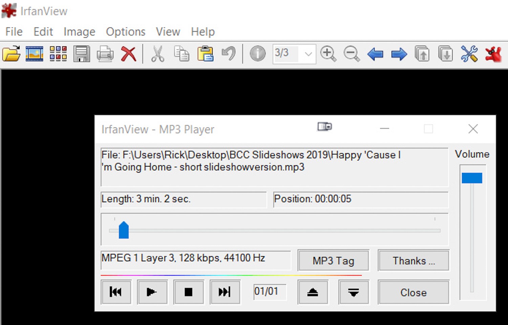Viewport: 508px width, 325px height.
Task: Go to next file with right arrow
Action: click(399, 54)
